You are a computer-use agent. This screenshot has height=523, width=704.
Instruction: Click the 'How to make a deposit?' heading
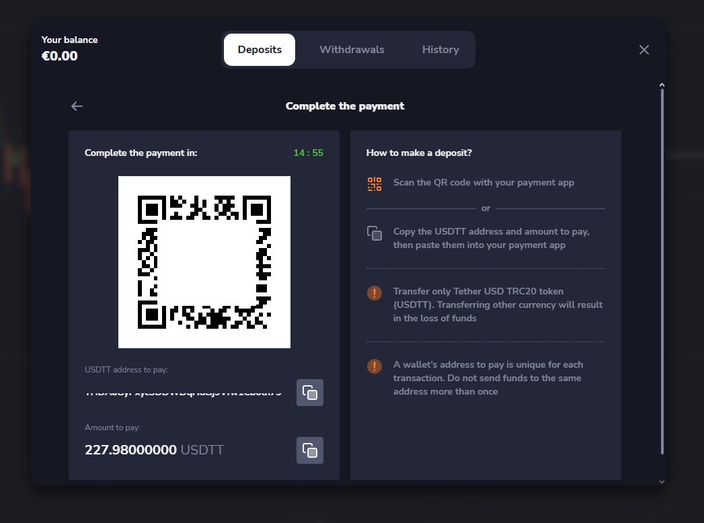(x=419, y=153)
